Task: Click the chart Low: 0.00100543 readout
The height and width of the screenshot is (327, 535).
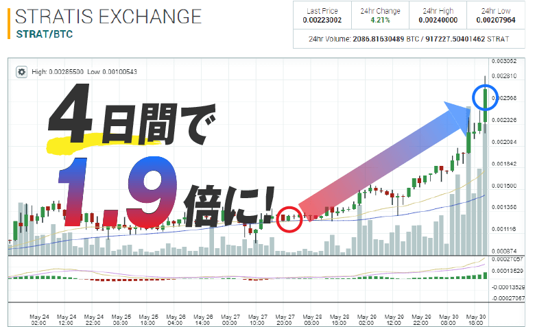Action: [x=112, y=72]
